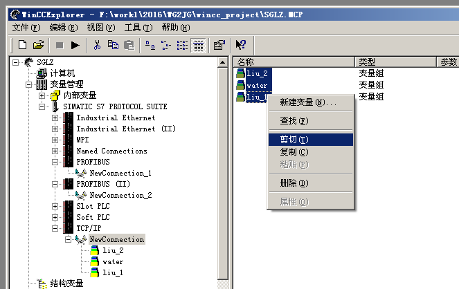Choose 删除(D) from context menu
The height and width of the screenshot is (289, 459).
[311, 183]
